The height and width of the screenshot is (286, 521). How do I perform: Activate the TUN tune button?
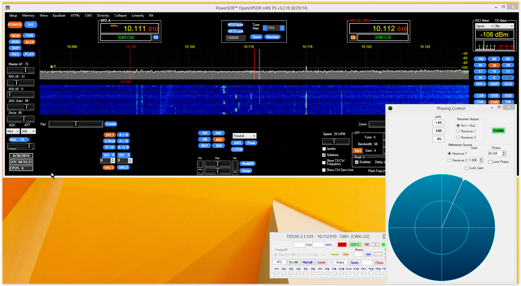29,36
